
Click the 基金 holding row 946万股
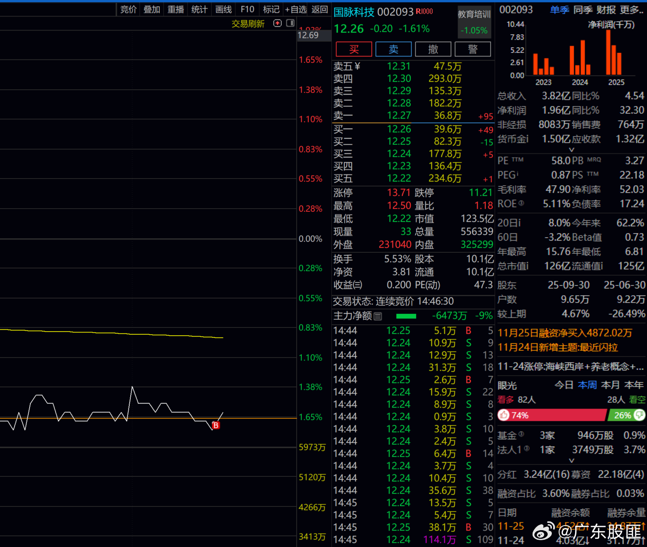[x=571, y=436]
